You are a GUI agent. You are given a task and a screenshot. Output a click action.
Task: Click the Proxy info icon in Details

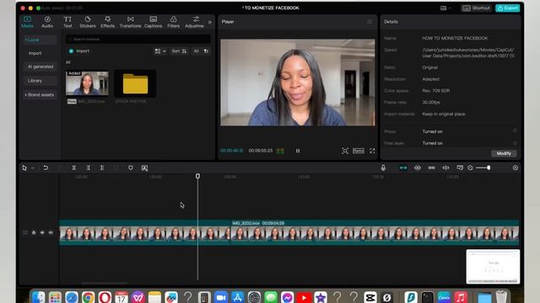[x=515, y=131]
